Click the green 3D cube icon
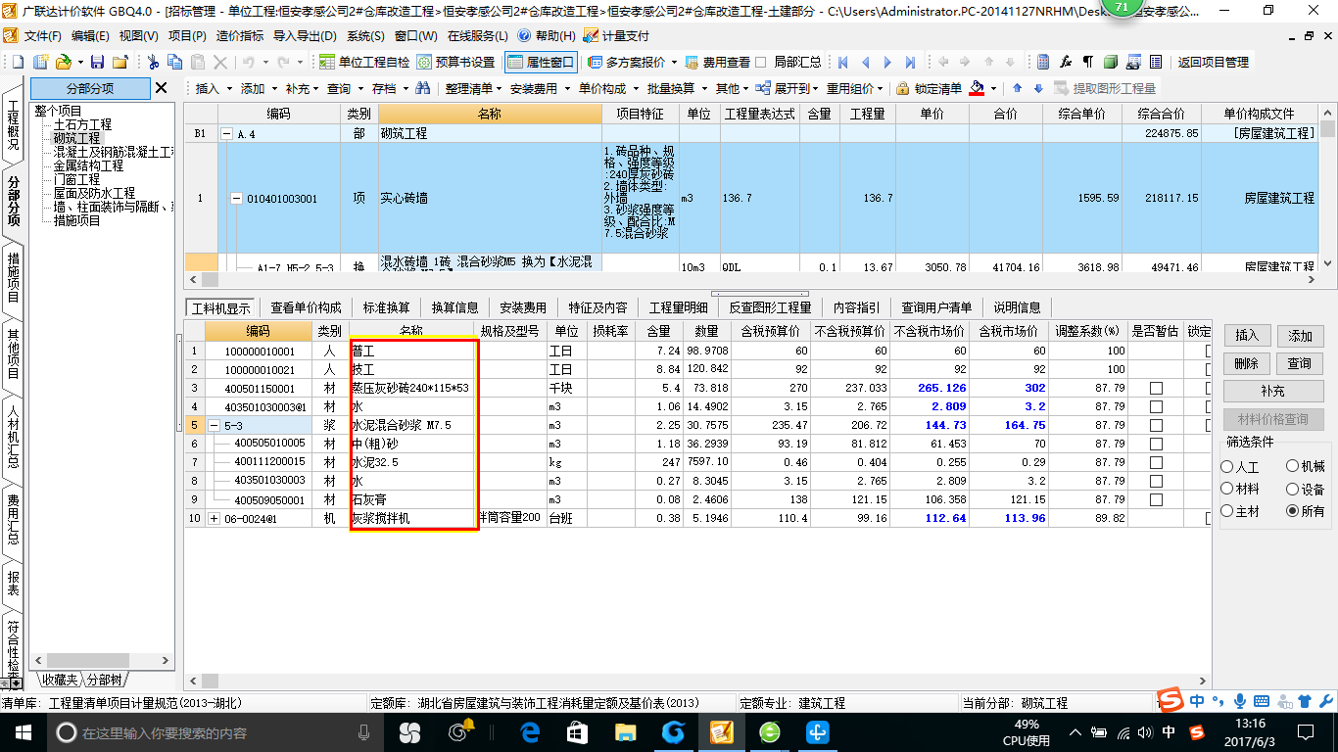This screenshot has height=752, width=1338. pyautogui.click(x=1111, y=62)
